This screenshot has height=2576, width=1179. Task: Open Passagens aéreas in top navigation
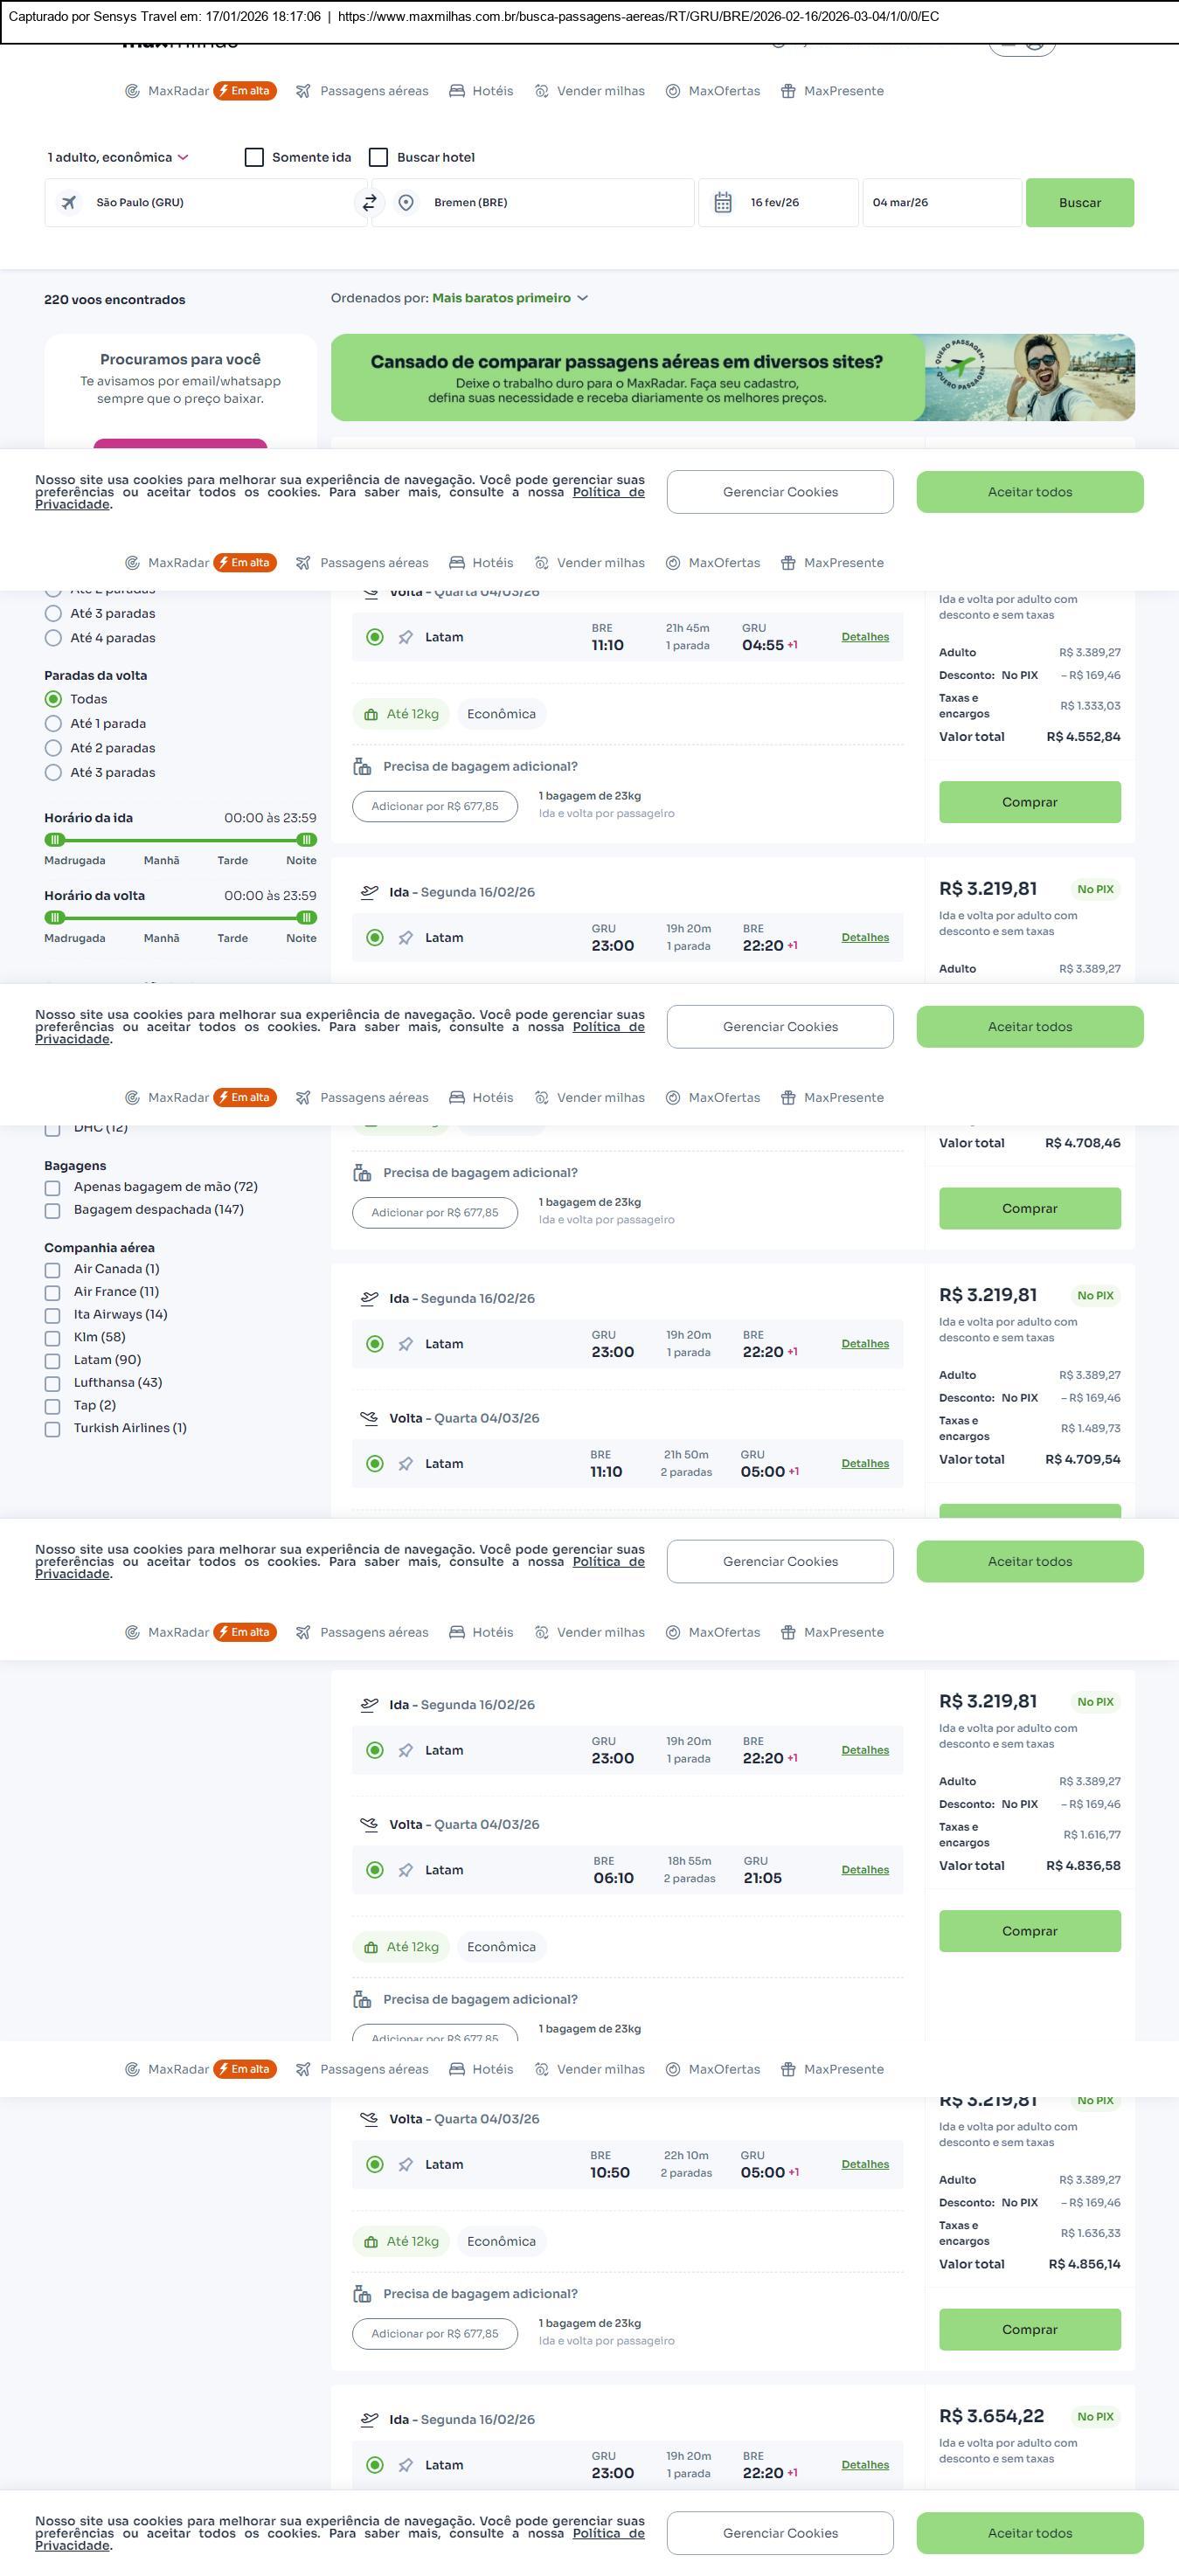[373, 91]
